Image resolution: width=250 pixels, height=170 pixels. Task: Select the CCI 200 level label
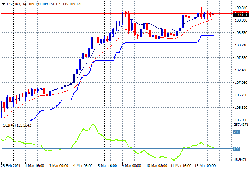click(236, 132)
